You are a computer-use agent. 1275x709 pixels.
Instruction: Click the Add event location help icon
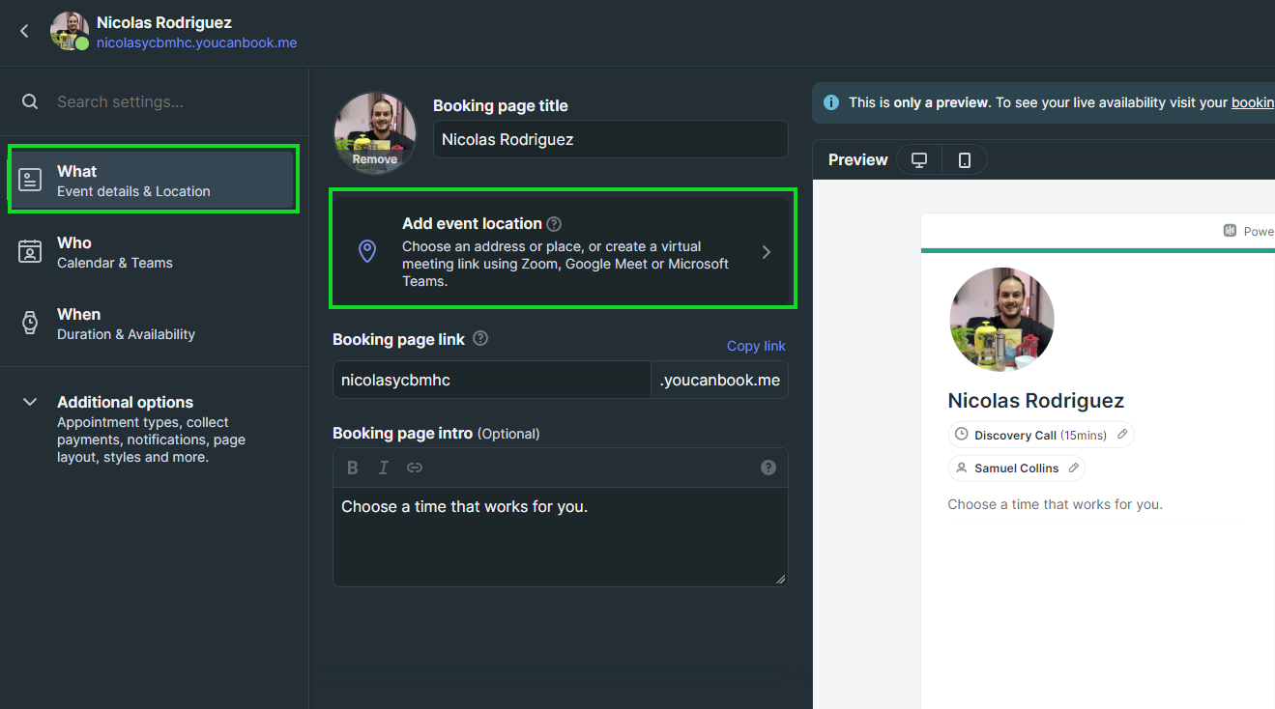(554, 224)
